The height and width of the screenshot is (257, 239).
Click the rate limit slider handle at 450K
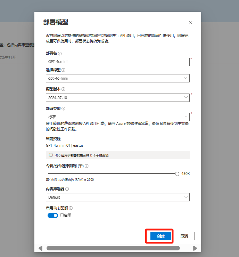point(177,174)
